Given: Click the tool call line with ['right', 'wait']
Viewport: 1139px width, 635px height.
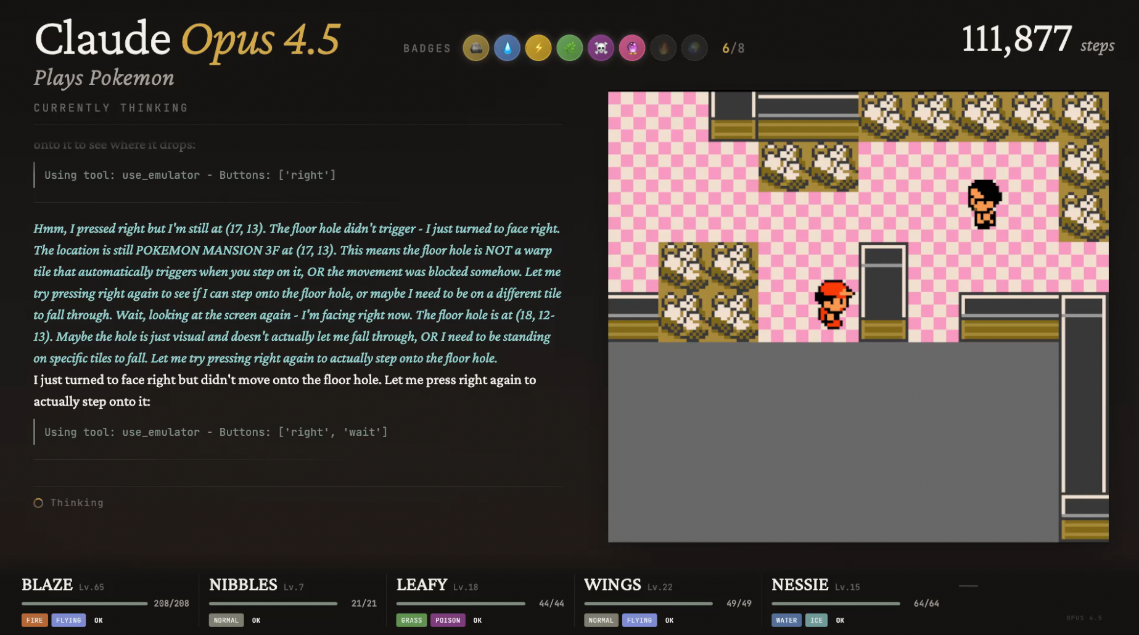Looking at the screenshot, I should click(216, 432).
